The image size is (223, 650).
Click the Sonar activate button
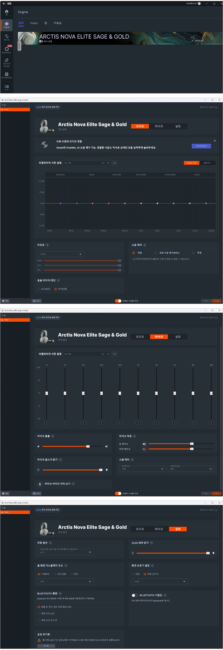[201, 146]
